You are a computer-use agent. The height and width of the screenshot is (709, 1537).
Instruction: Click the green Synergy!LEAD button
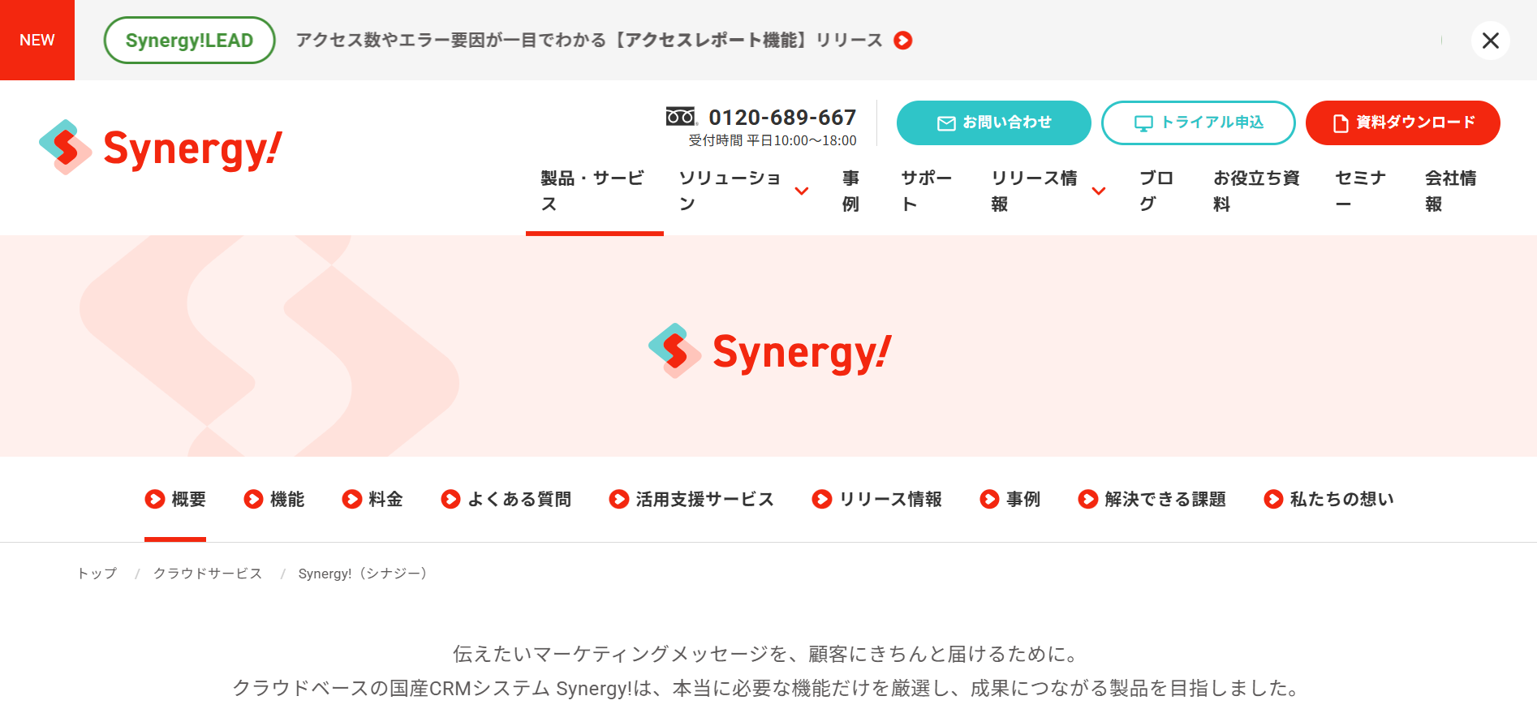[x=189, y=41]
